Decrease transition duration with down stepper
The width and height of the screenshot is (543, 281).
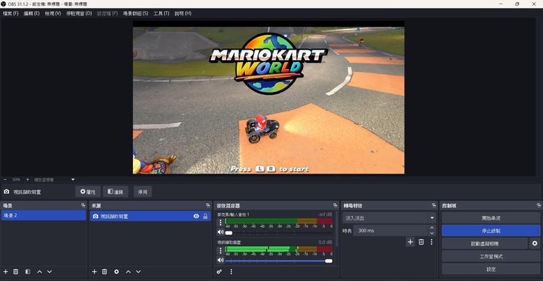point(432,234)
